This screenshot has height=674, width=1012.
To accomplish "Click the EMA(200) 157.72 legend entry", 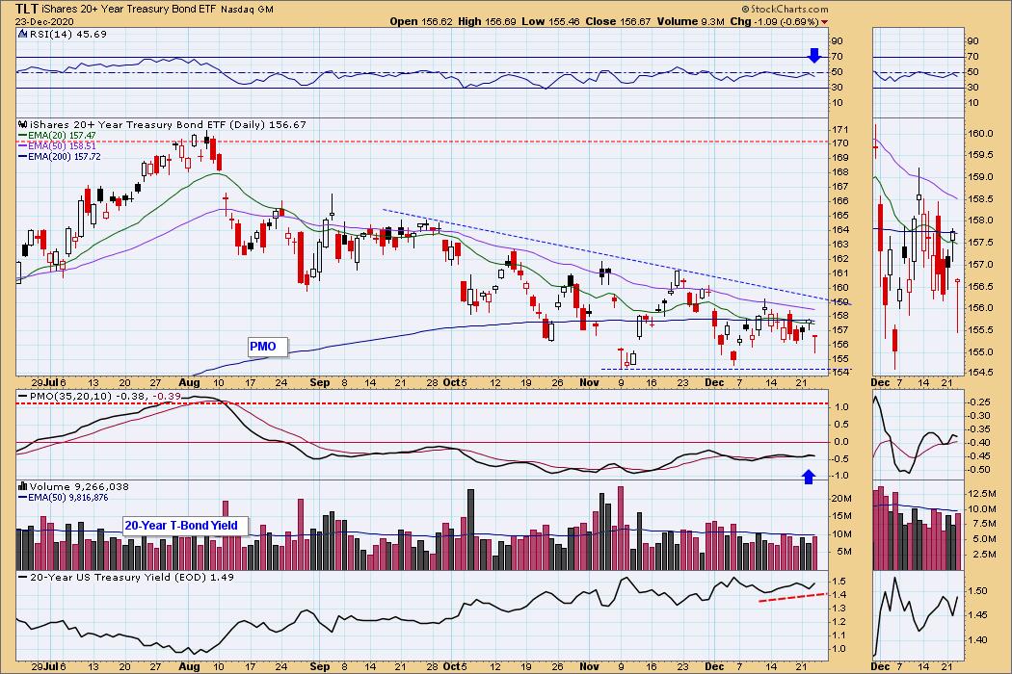I will (60, 156).
